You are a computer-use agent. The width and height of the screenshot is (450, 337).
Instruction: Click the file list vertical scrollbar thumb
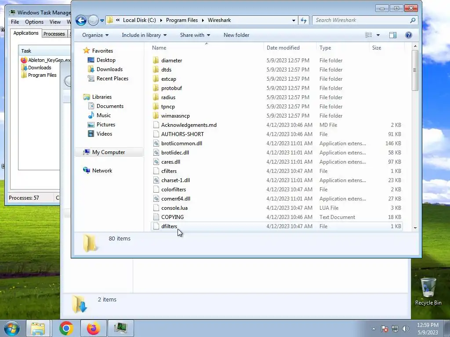click(x=415, y=70)
